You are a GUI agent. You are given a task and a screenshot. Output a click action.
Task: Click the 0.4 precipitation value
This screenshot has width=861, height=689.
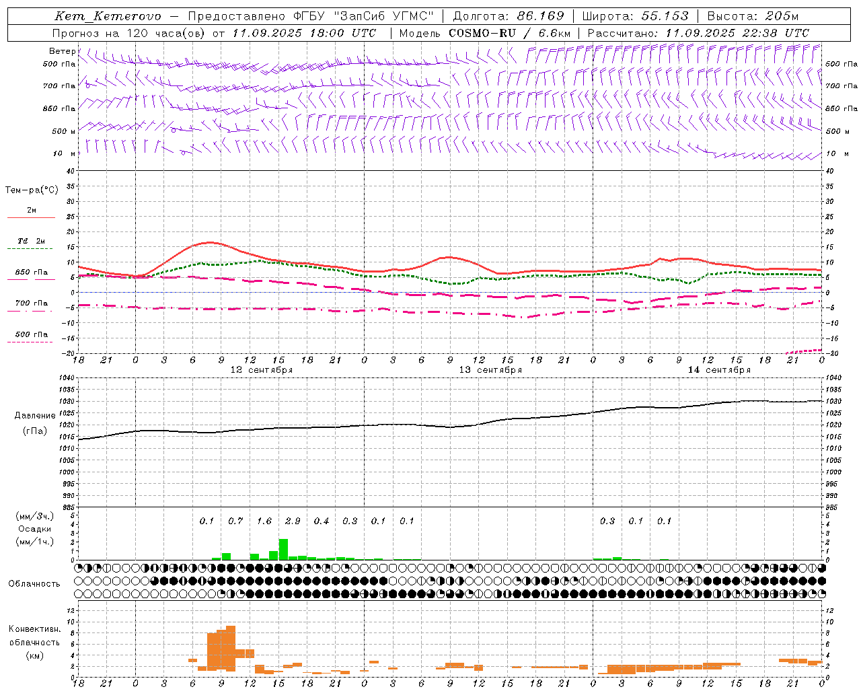(x=322, y=521)
